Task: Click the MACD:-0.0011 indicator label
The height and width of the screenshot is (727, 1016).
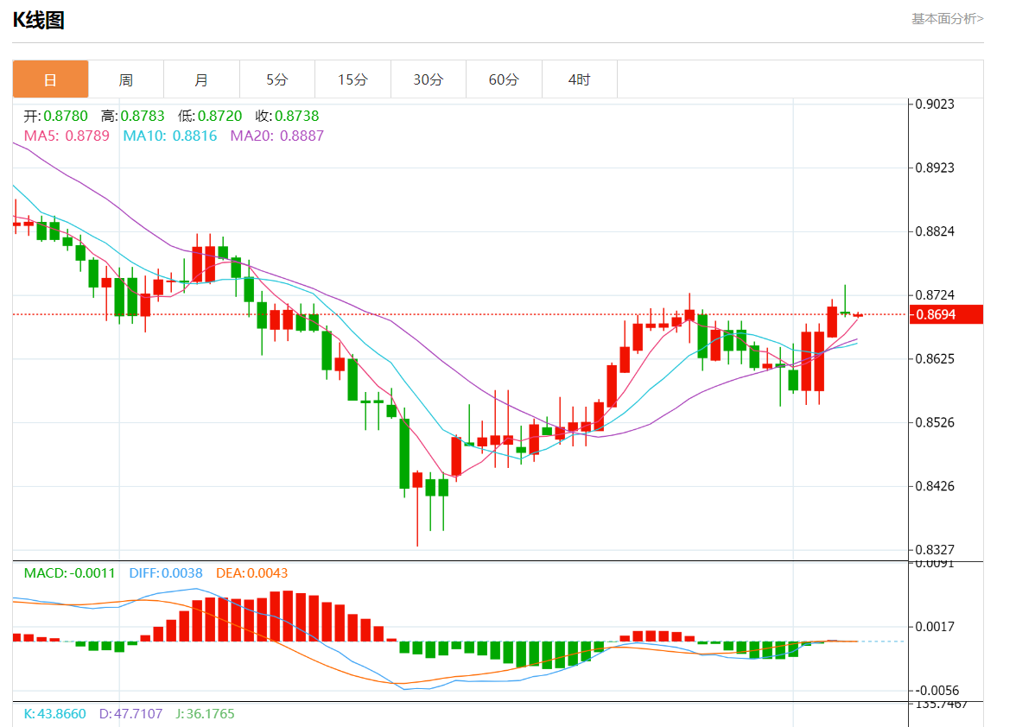Action: [69, 573]
